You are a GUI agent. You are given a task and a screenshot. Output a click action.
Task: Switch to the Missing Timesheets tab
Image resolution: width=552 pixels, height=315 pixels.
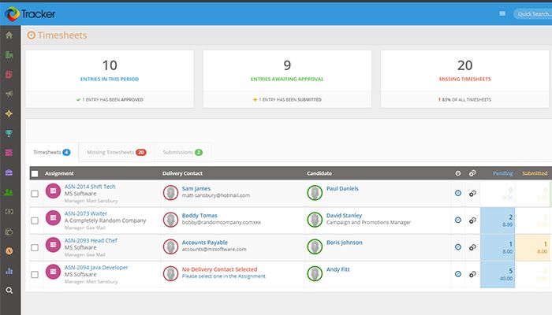[x=117, y=152]
